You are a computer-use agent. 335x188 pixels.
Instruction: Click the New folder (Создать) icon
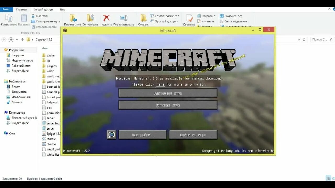click(143, 18)
